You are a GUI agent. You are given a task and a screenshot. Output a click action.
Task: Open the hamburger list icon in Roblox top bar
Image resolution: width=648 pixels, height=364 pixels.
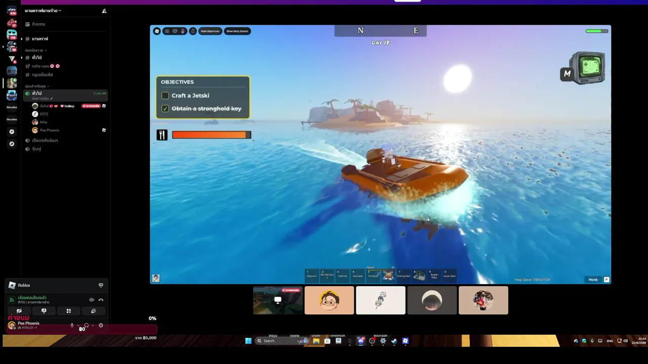click(167, 31)
